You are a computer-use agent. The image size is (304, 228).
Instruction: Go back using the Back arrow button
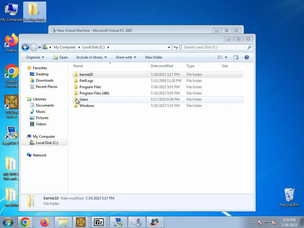pyautogui.click(x=25, y=47)
